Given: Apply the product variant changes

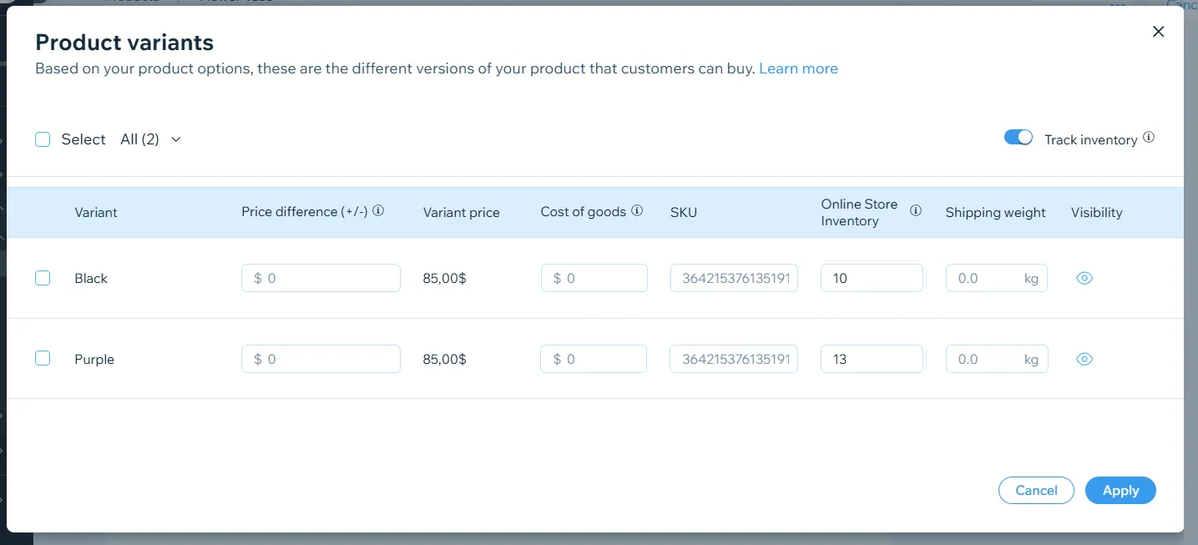Looking at the screenshot, I should point(1120,491).
